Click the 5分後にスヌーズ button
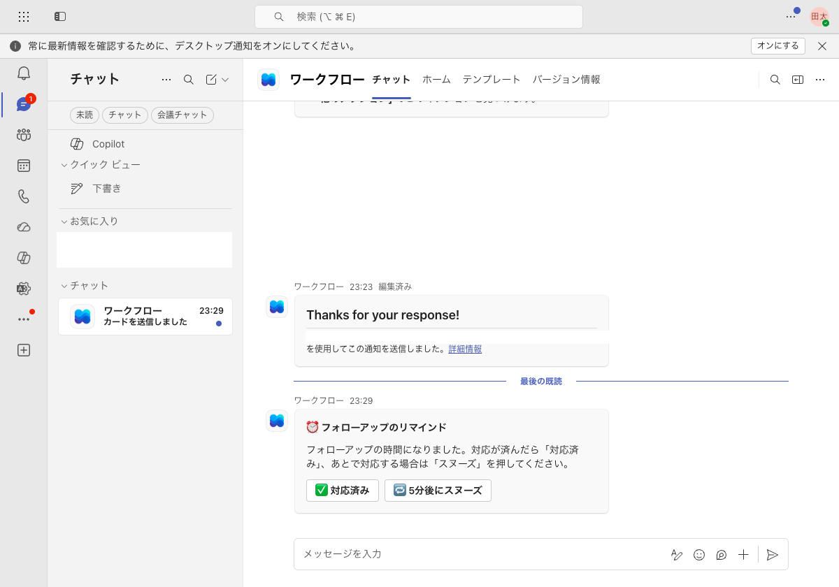 [438, 491]
